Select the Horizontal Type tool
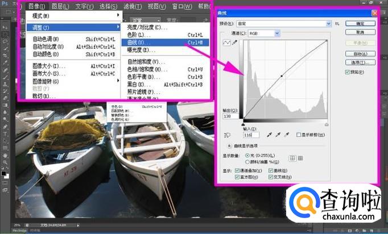Screen dimensions: 388x234 [x=5, y=134]
